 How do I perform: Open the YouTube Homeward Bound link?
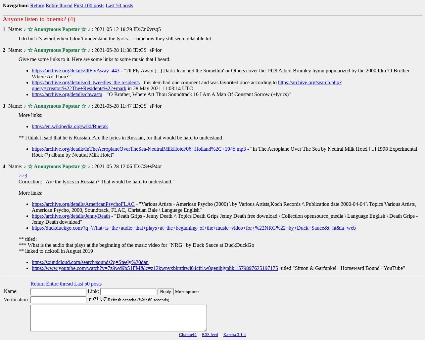155,268
